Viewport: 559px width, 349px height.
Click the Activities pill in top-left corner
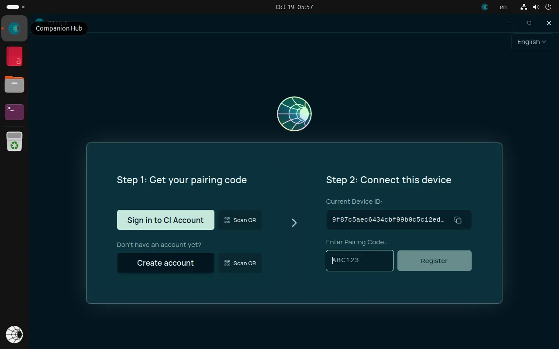click(x=16, y=7)
